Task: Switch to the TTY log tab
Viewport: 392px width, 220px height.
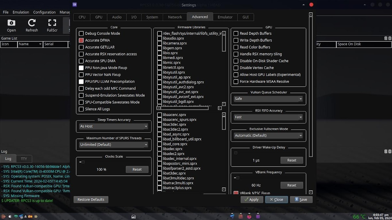Action: click(x=24, y=159)
